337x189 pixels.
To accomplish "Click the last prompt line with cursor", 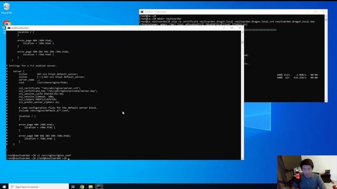I will 38,158.
